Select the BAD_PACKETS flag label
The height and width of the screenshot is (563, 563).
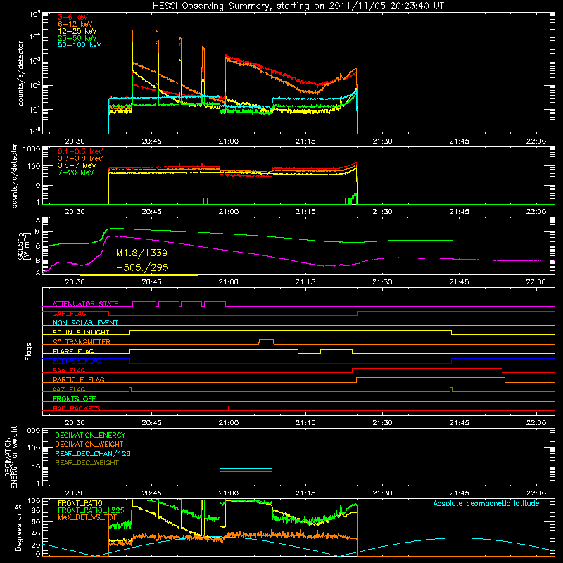point(77,408)
